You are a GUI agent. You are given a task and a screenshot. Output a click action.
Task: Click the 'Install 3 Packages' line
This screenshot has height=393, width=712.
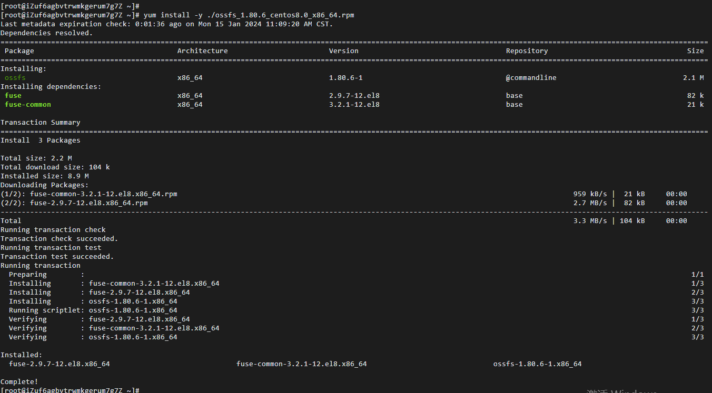coord(41,140)
